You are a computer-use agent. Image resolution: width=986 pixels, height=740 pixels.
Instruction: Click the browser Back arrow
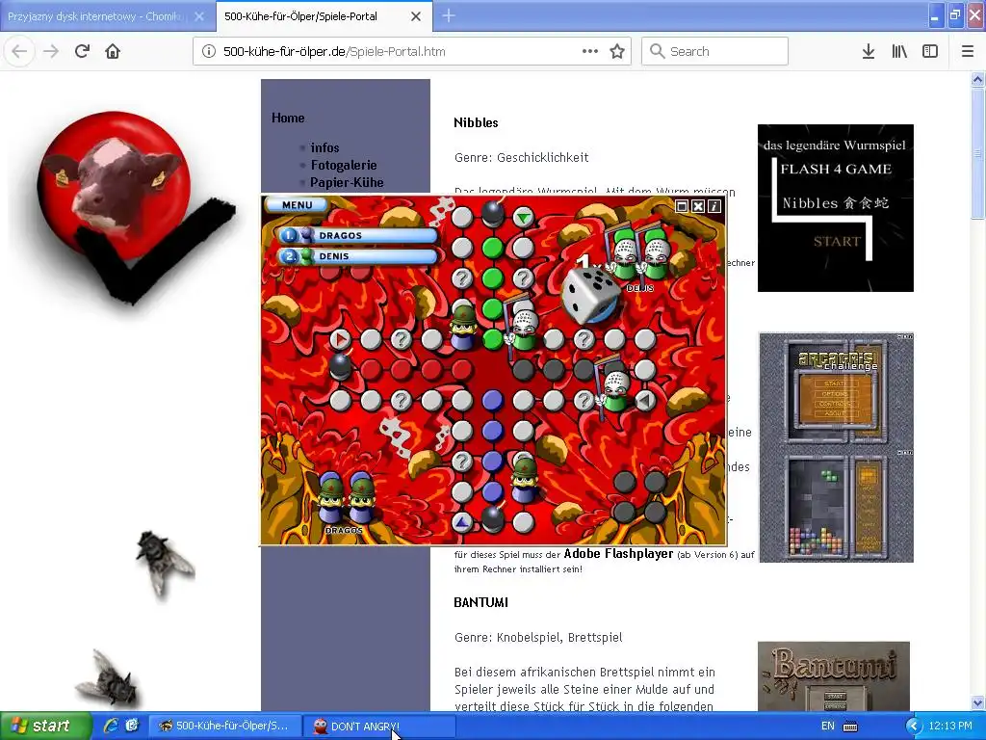click(x=19, y=52)
